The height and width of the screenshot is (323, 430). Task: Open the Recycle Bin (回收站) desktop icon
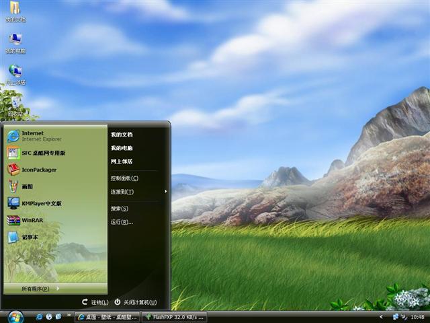15,106
